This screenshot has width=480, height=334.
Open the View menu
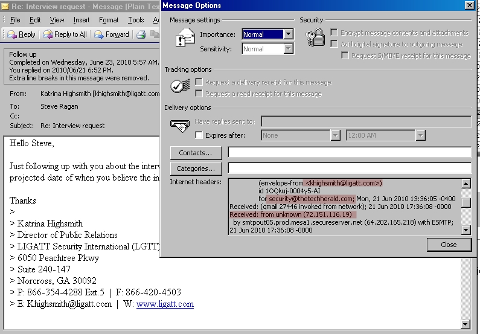57,20
